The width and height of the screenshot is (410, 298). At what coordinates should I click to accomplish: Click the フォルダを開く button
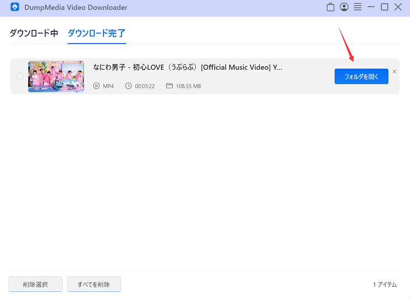[x=361, y=76]
